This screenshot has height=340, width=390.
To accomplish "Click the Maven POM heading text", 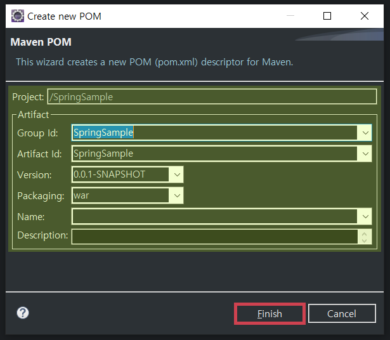I will [41, 42].
